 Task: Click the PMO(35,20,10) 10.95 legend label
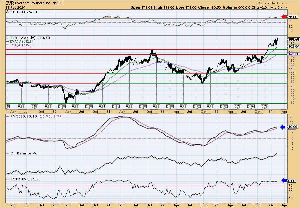click(30, 116)
